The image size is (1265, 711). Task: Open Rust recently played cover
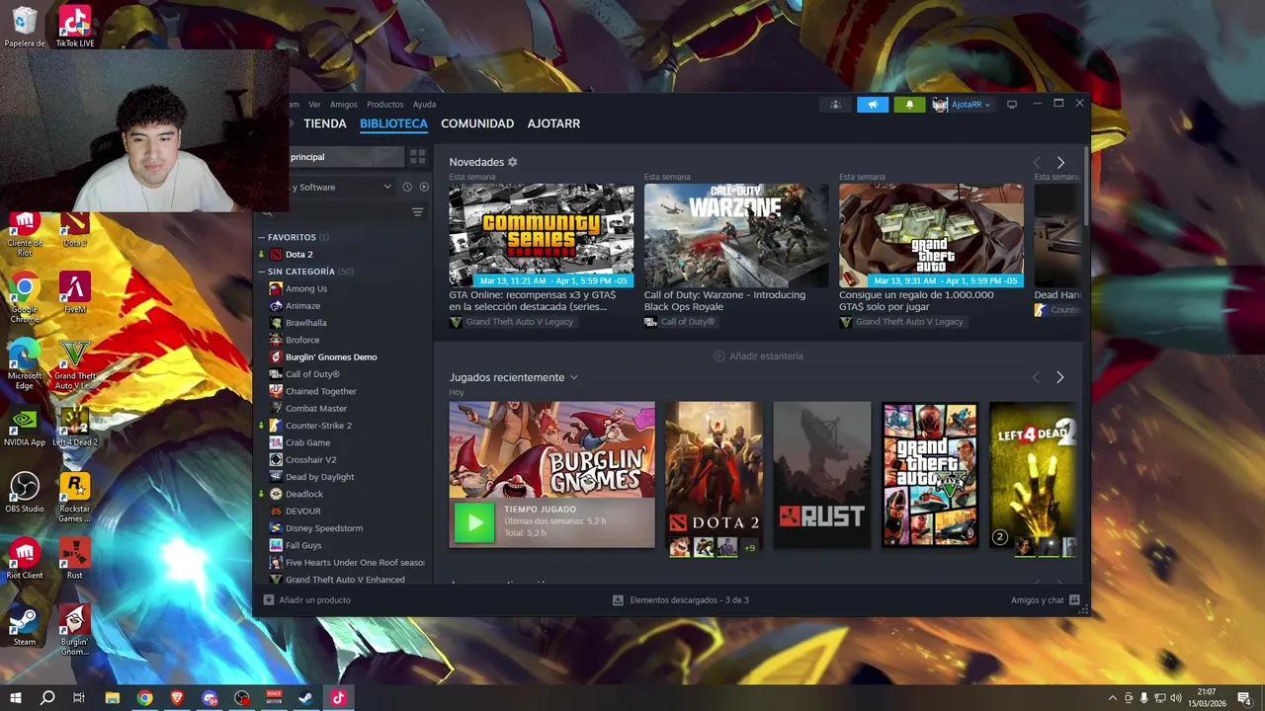(822, 475)
